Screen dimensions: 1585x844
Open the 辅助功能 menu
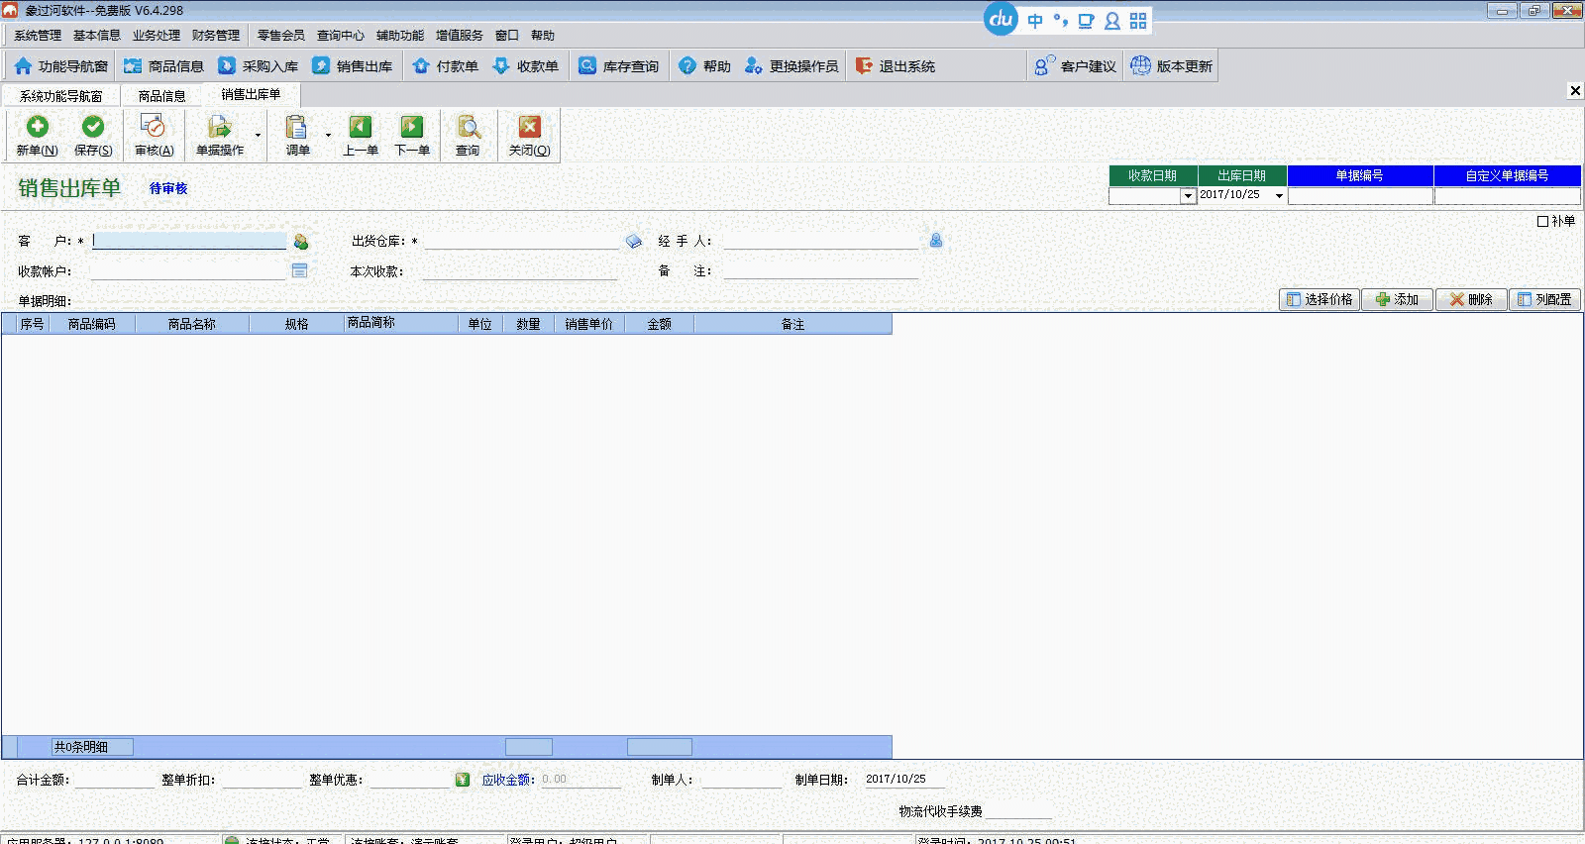click(x=400, y=36)
